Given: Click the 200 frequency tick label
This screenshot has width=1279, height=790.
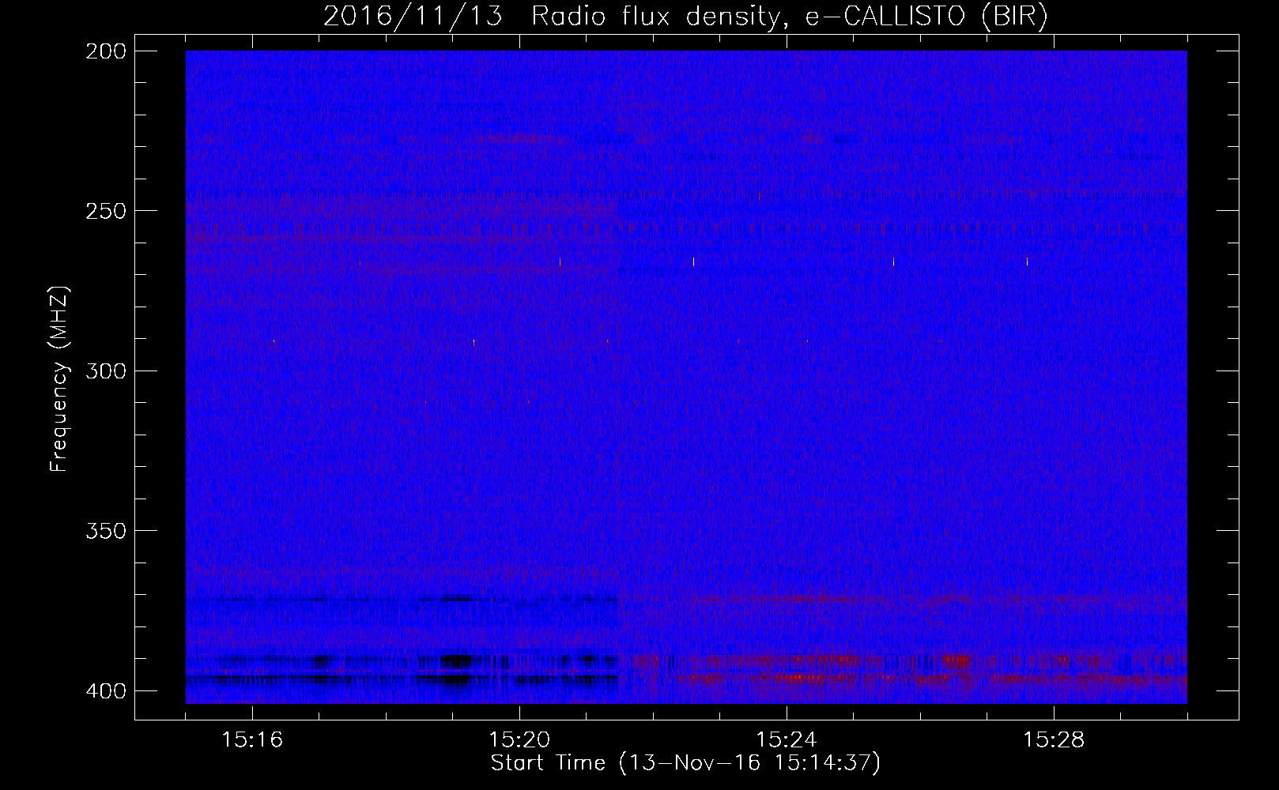Looking at the screenshot, I should 105,51.
